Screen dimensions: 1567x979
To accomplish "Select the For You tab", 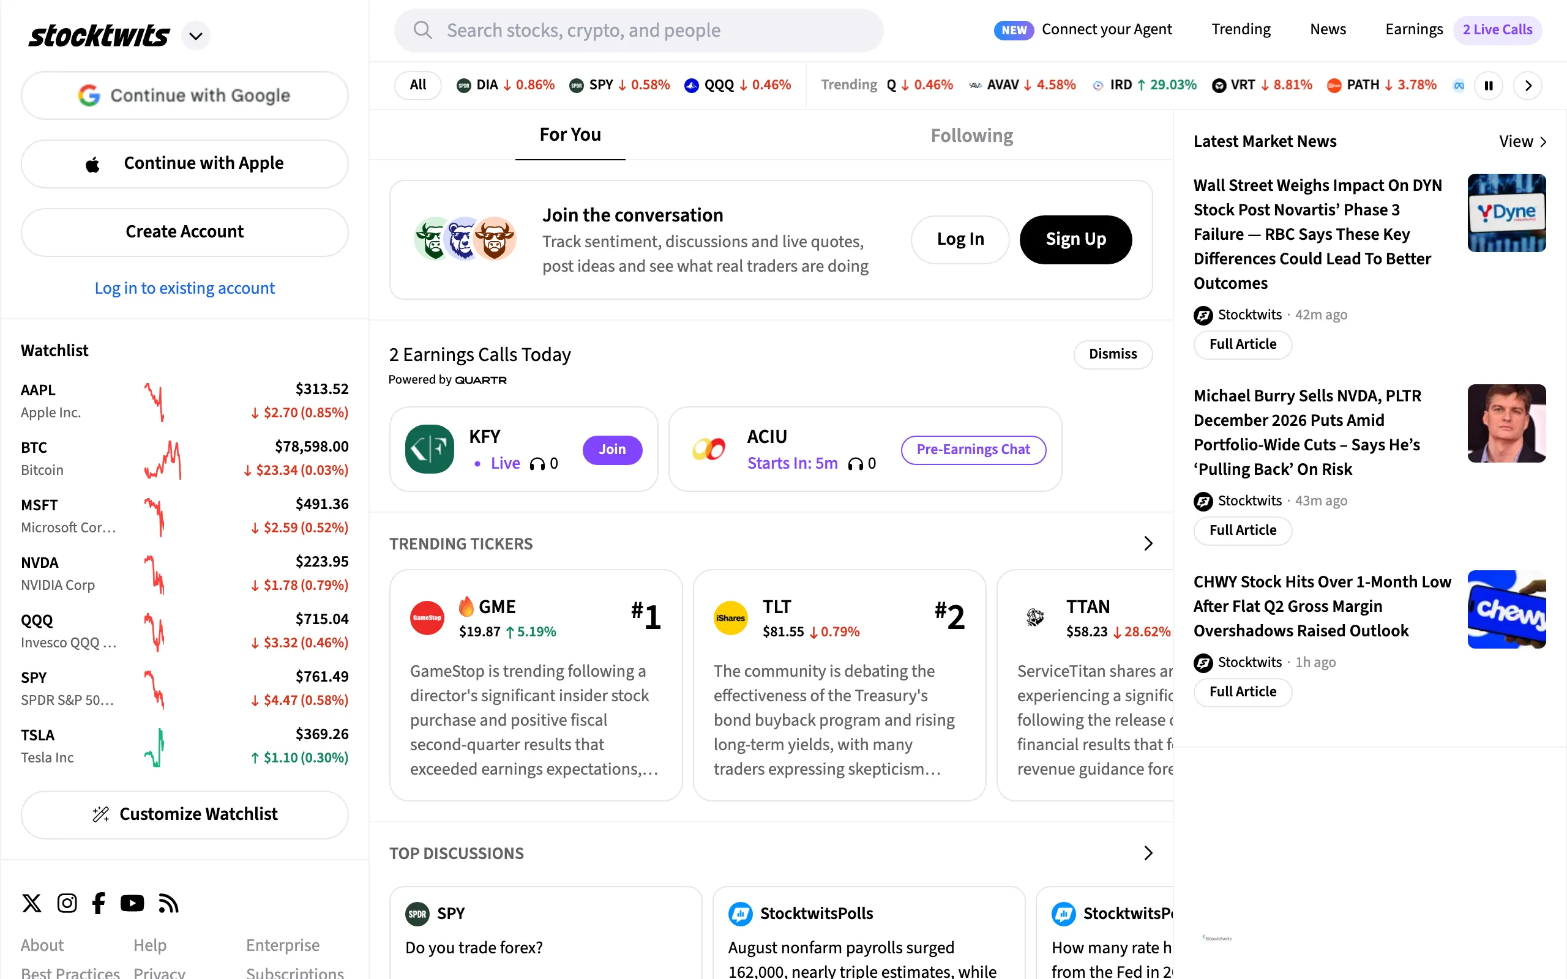I will click(570, 135).
